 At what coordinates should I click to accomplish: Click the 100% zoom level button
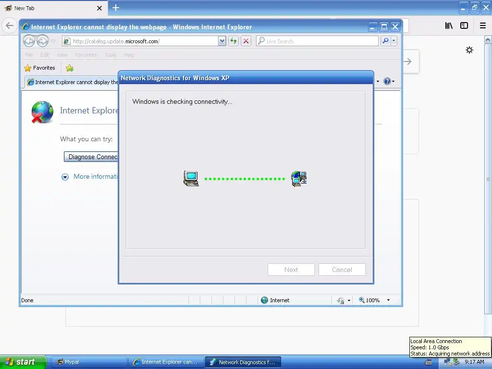pos(369,300)
